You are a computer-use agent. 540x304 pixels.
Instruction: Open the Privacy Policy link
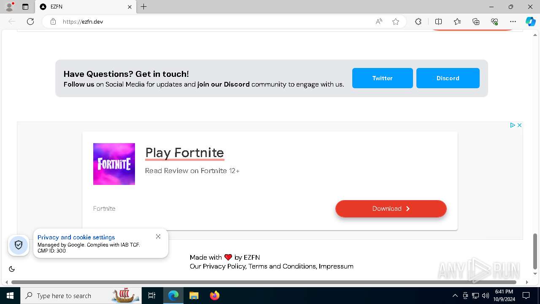224,266
